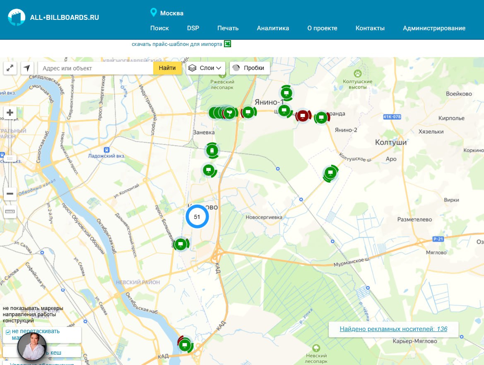Expand the map to fullscreen
The image size is (484, 365).
tap(10, 68)
